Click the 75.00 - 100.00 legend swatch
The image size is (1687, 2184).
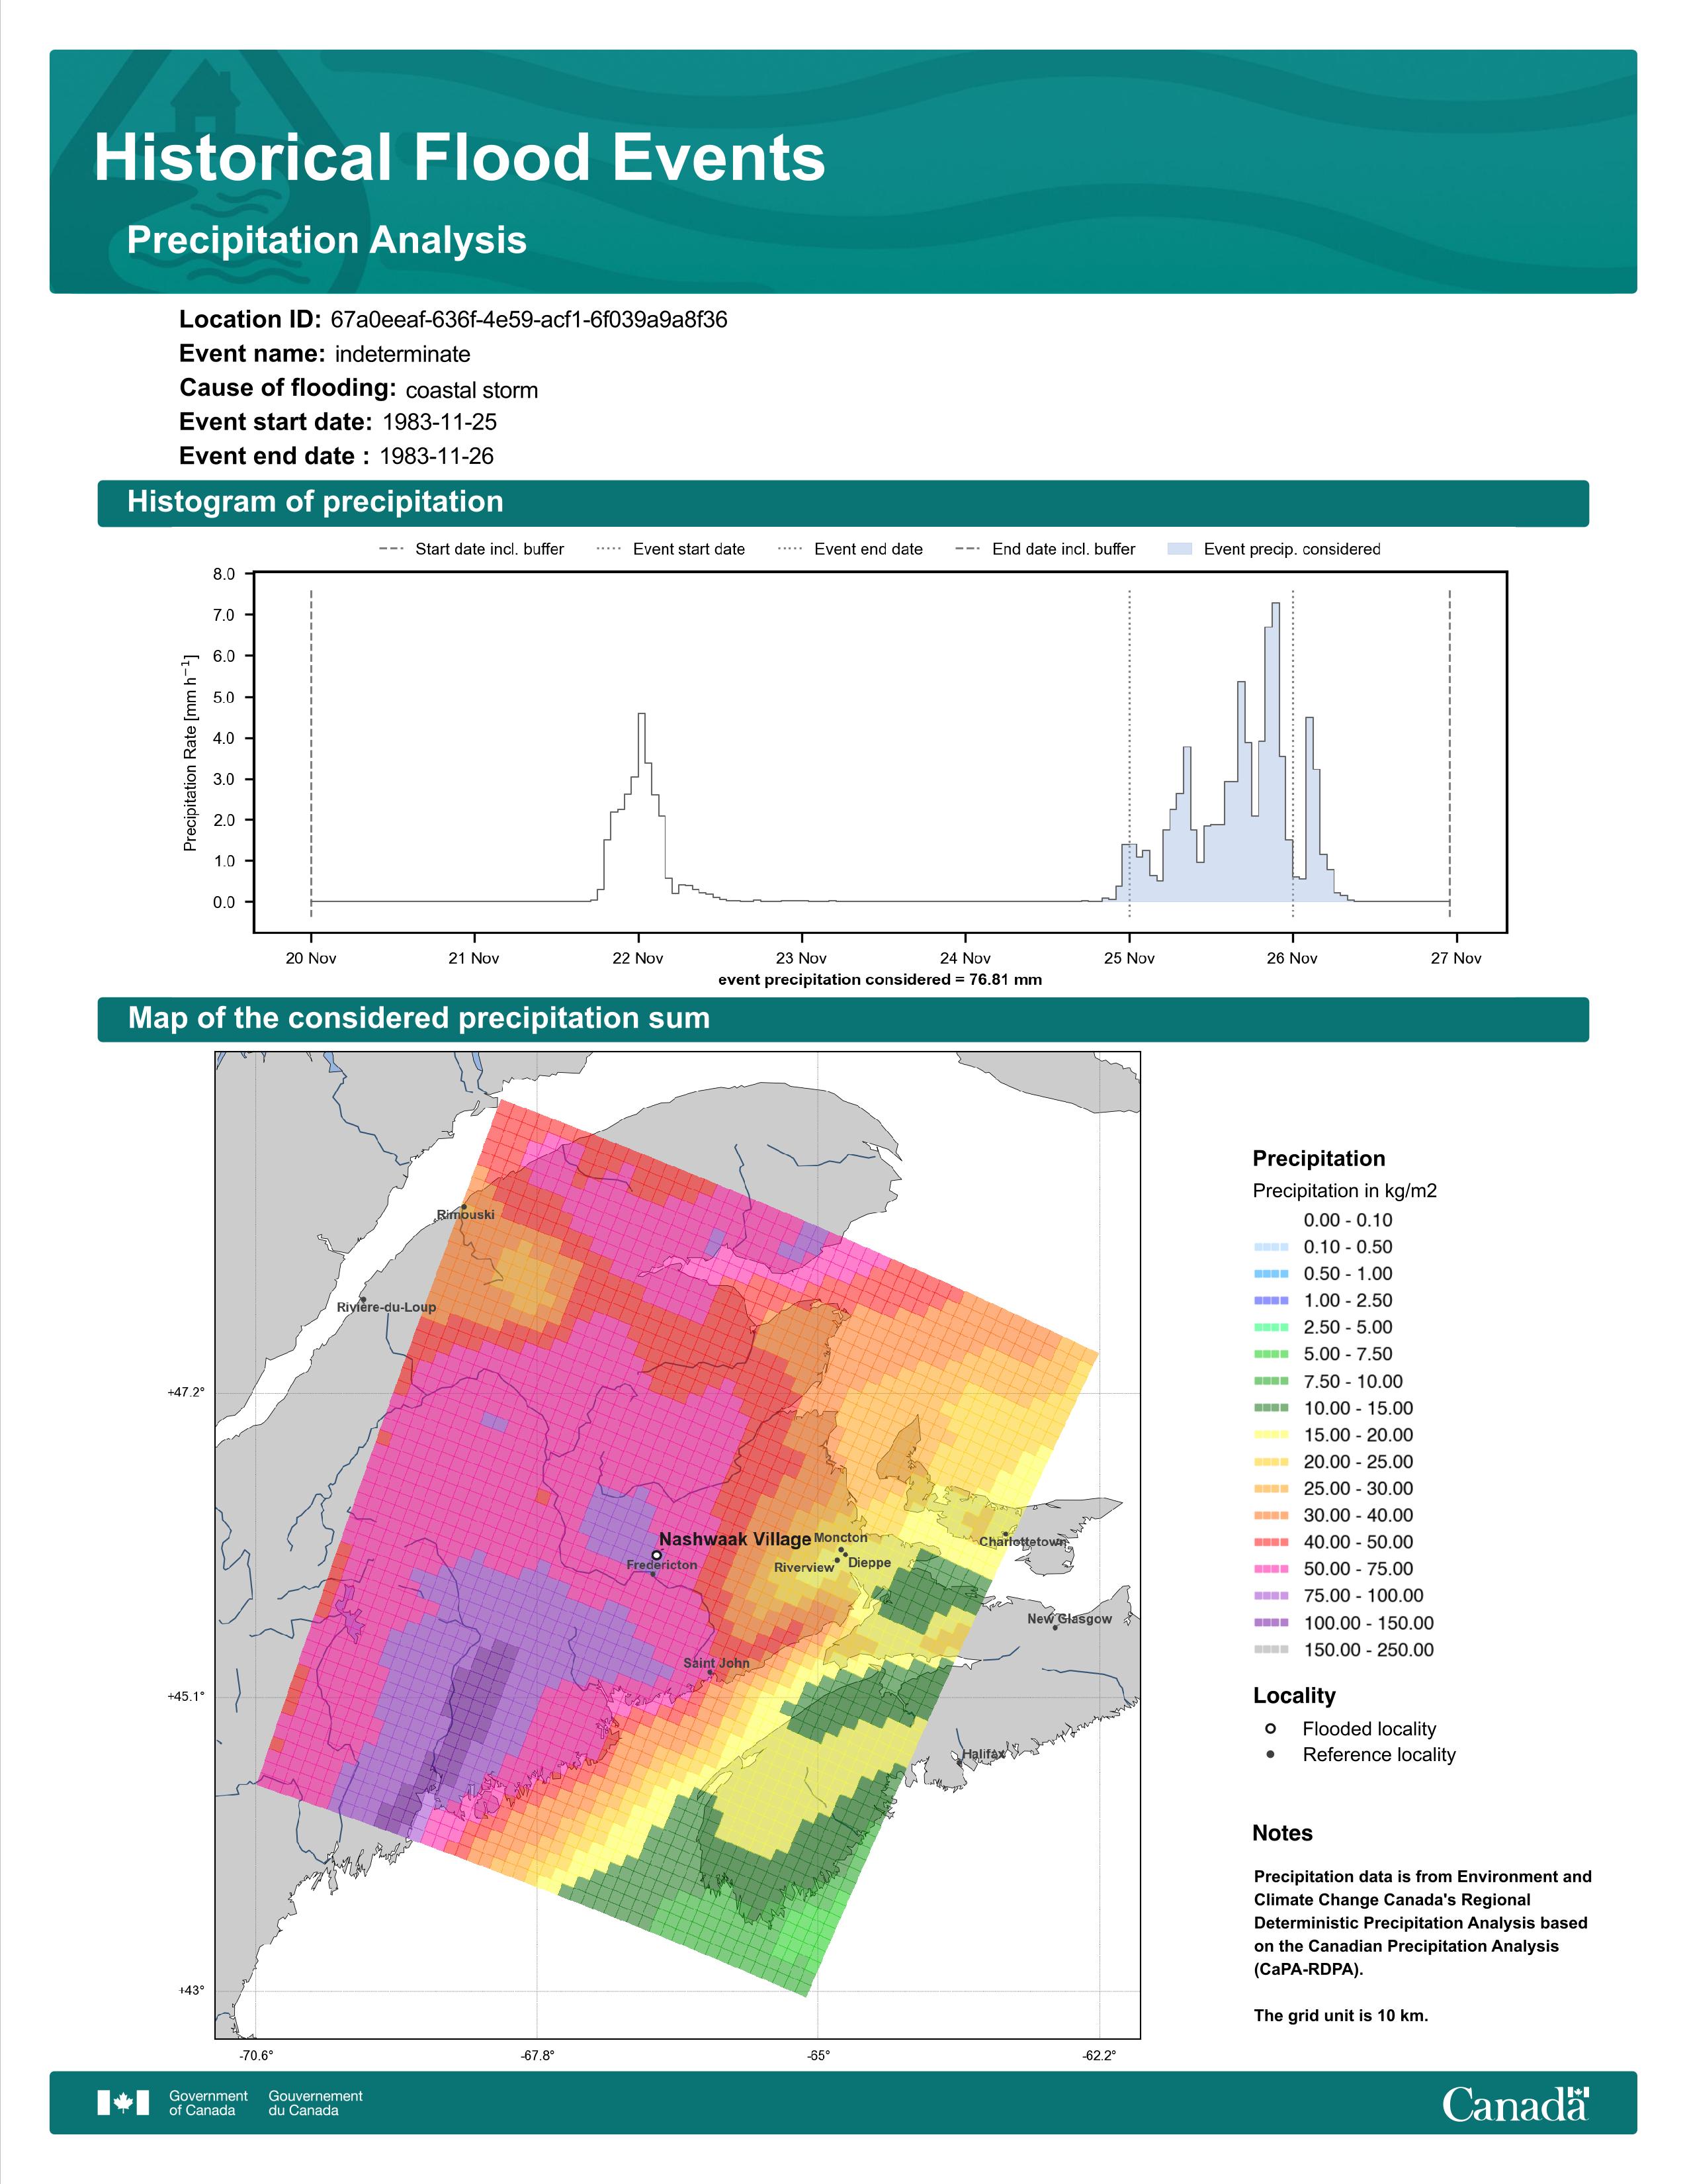point(1272,1596)
